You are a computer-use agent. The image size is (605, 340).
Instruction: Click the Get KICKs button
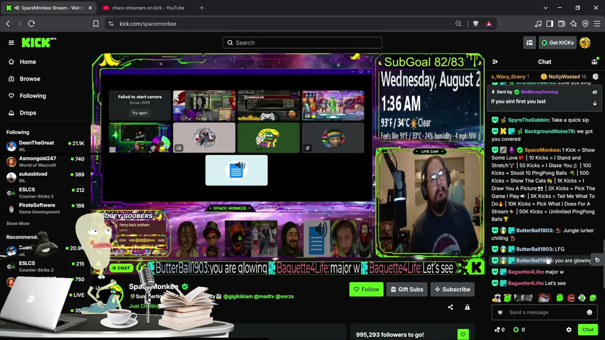click(x=557, y=42)
